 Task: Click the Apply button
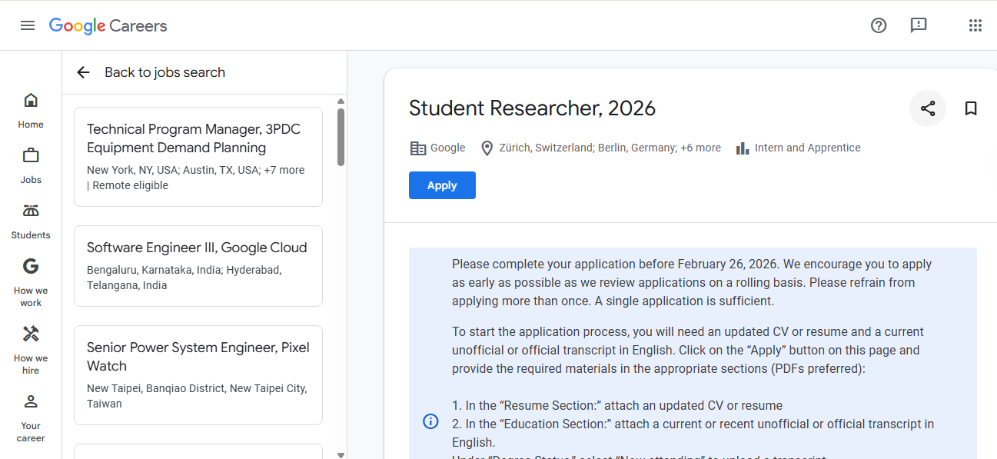pyautogui.click(x=442, y=185)
